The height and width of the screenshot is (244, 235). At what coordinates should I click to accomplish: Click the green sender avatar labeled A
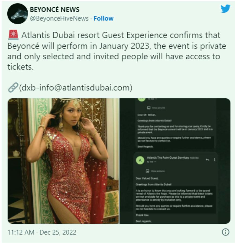point(140,160)
